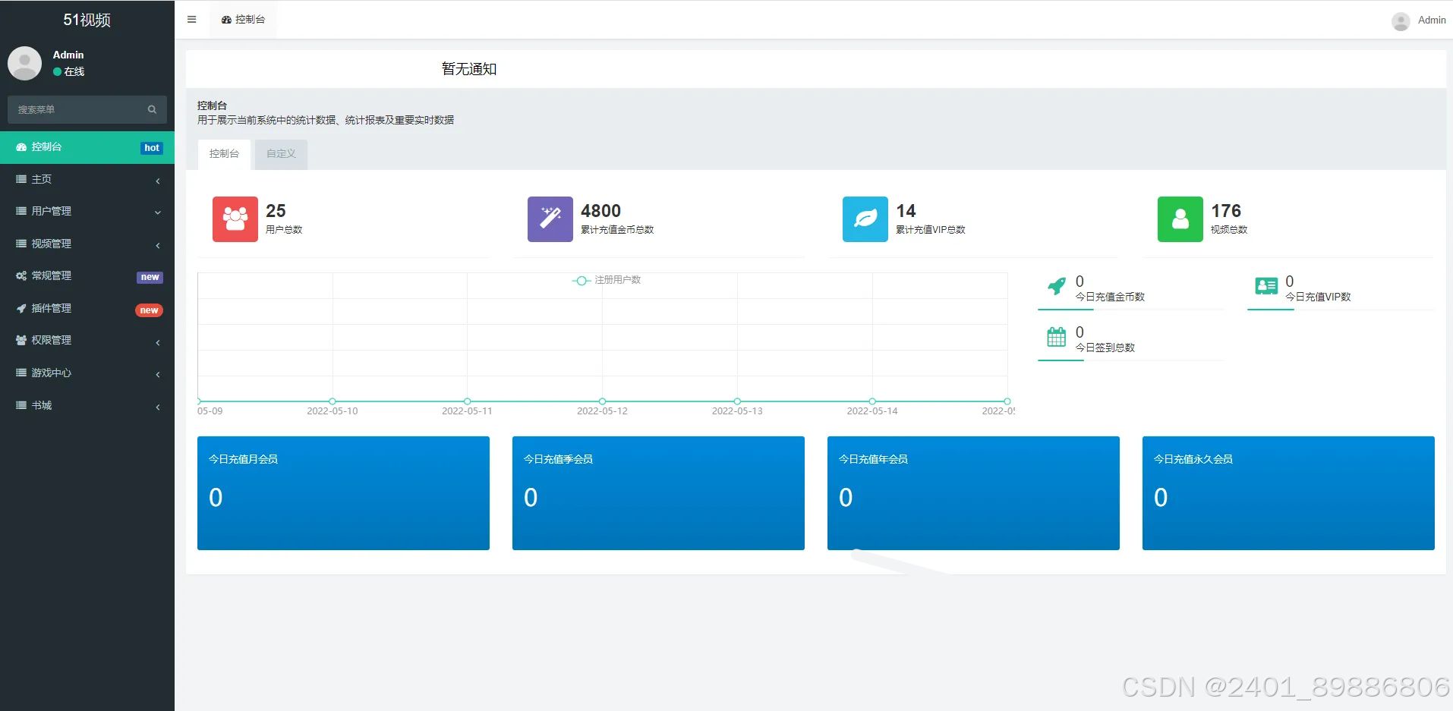
Task: Click the search magnifier icon in sidebar
Action: click(x=152, y=109)
